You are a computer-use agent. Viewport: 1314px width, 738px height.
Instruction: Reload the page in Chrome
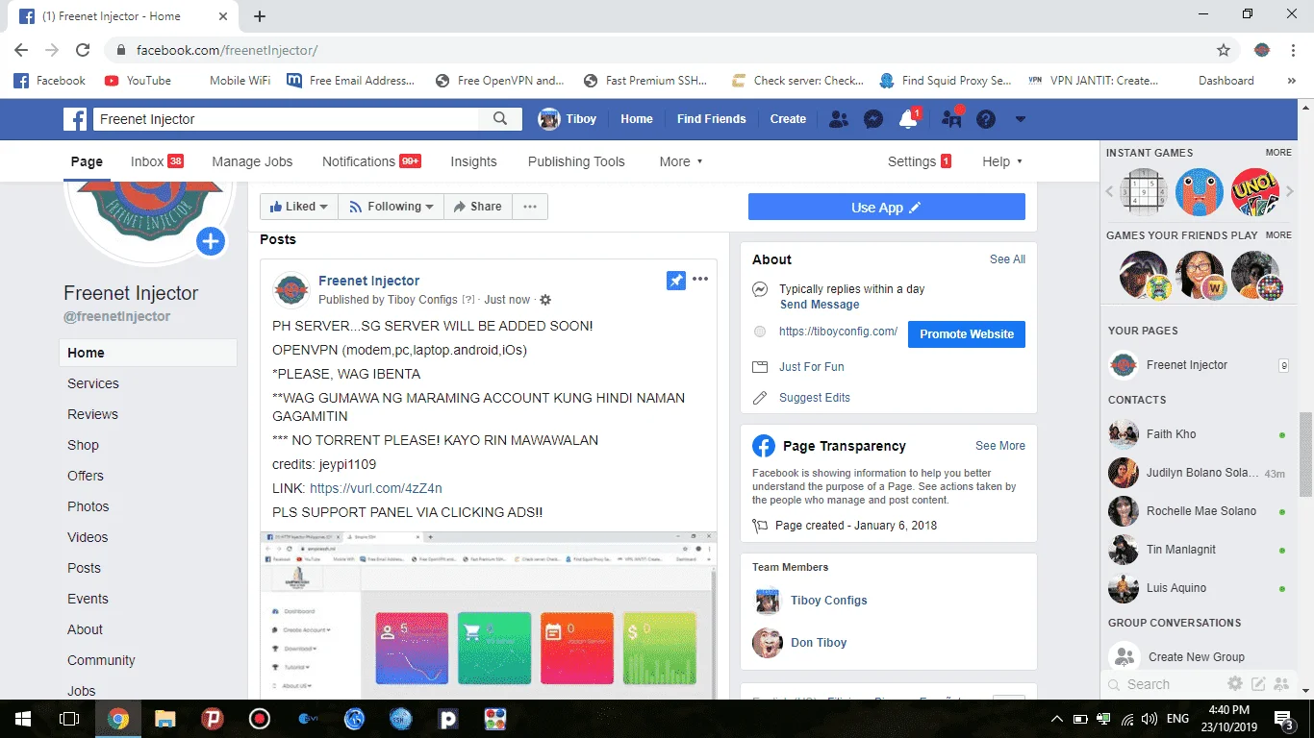(x=83, y=50)
